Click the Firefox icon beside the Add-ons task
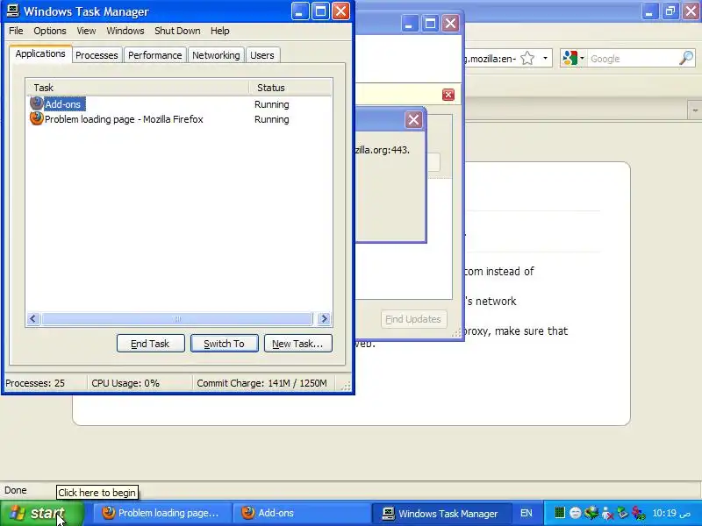The height and width of the screenshot is (526, 702). [36, 103]
